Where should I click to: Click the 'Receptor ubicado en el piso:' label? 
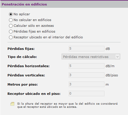(x=34, y=94)
